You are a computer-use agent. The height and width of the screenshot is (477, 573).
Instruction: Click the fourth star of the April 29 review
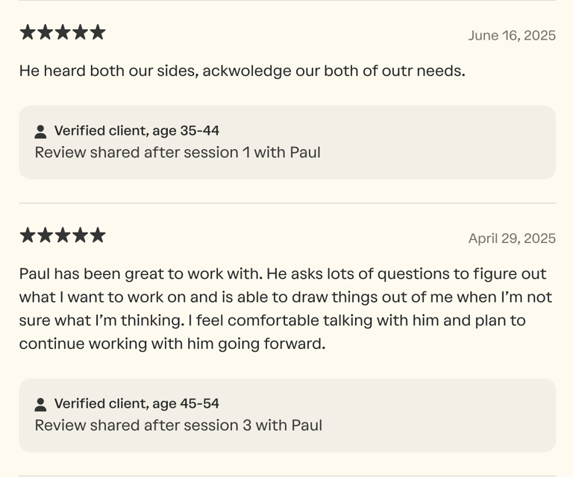pyautogui.click(x=81, y=236)
